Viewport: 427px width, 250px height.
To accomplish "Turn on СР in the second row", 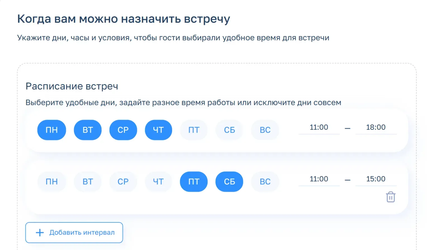I will 123,182.
